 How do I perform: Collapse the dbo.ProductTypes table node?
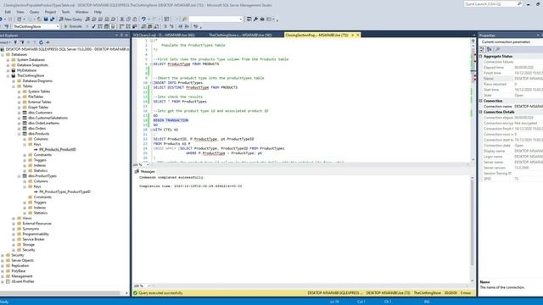19,175
